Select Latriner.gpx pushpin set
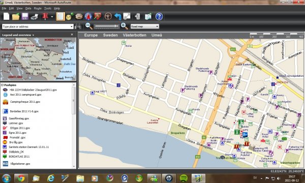This screenshot has width=305, height=183. [16, 124]
